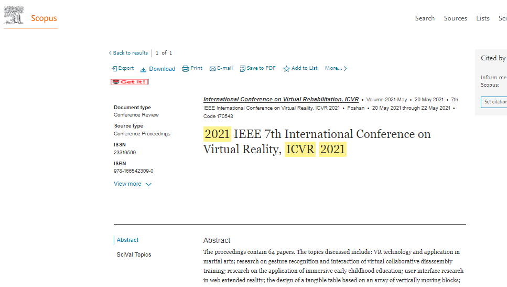
Task: Click Add to List text
Action: click(x=304, y=68)
